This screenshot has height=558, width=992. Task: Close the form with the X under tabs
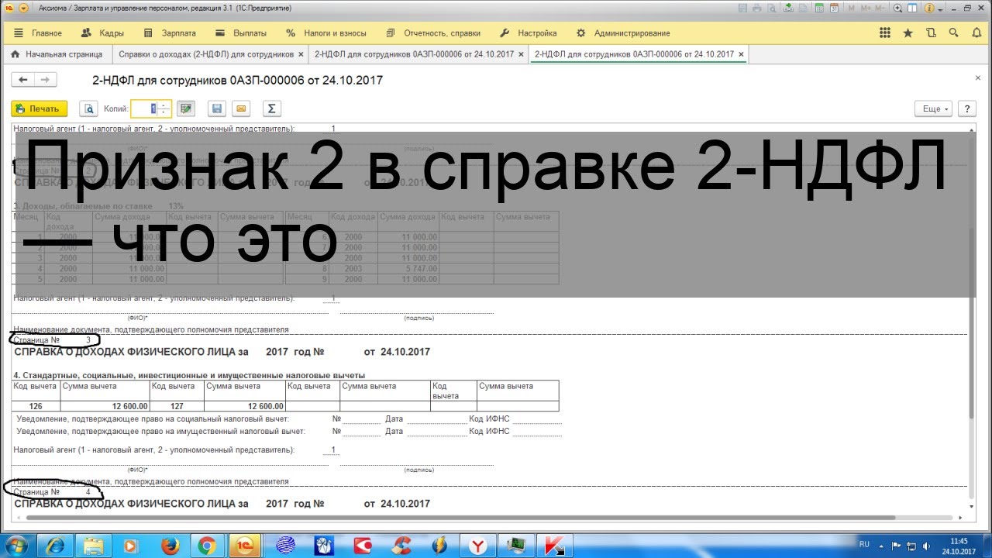[x=977, y=78]
